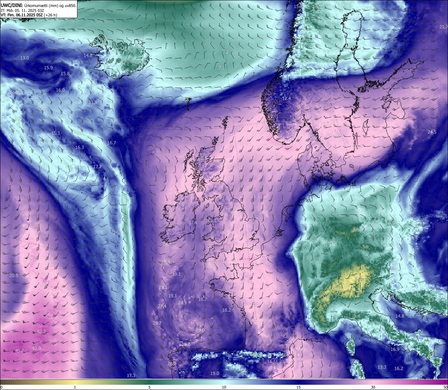Click the 16.2 value label
This screenshot has height=390, width=448.
(399, 368)
